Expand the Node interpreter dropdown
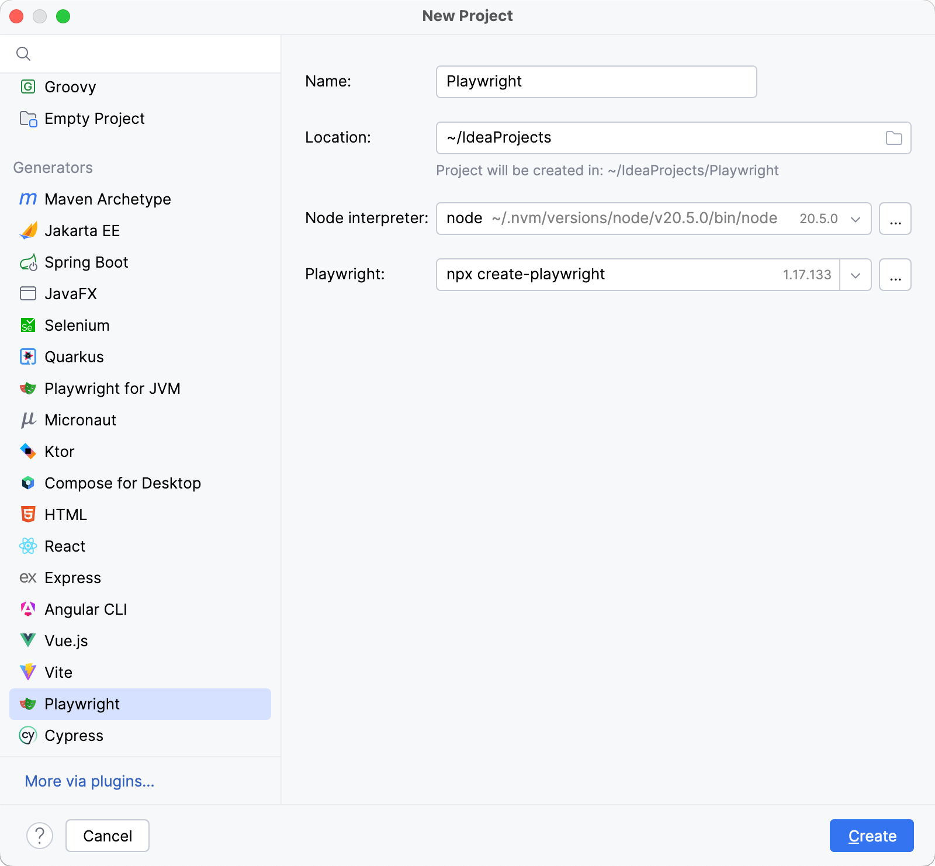This screenshot has width=935, height=866. pos(856,219)
